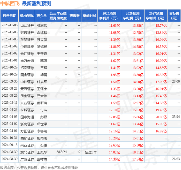Image resolution: width=181 pixels, height=170 pixels.
Task: Click analyst name 王泽宇
Action: [42, 89]
